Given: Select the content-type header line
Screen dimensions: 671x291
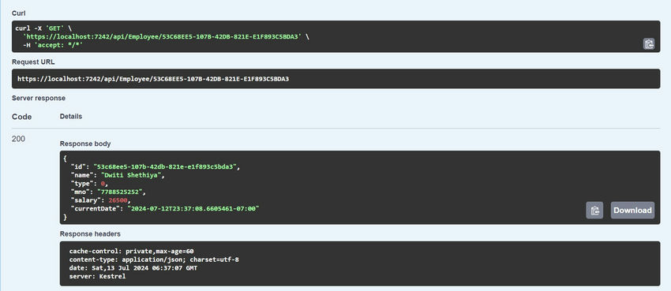Looking at the screenshot, I should [154, 259].
